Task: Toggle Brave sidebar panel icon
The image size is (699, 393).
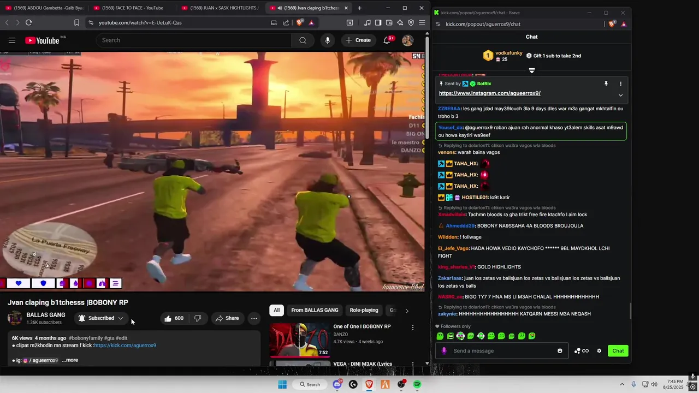Action: point(378,22)
